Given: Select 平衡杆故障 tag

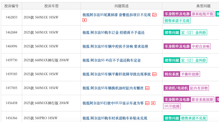Looking at the screenshot, I should 190,74.
